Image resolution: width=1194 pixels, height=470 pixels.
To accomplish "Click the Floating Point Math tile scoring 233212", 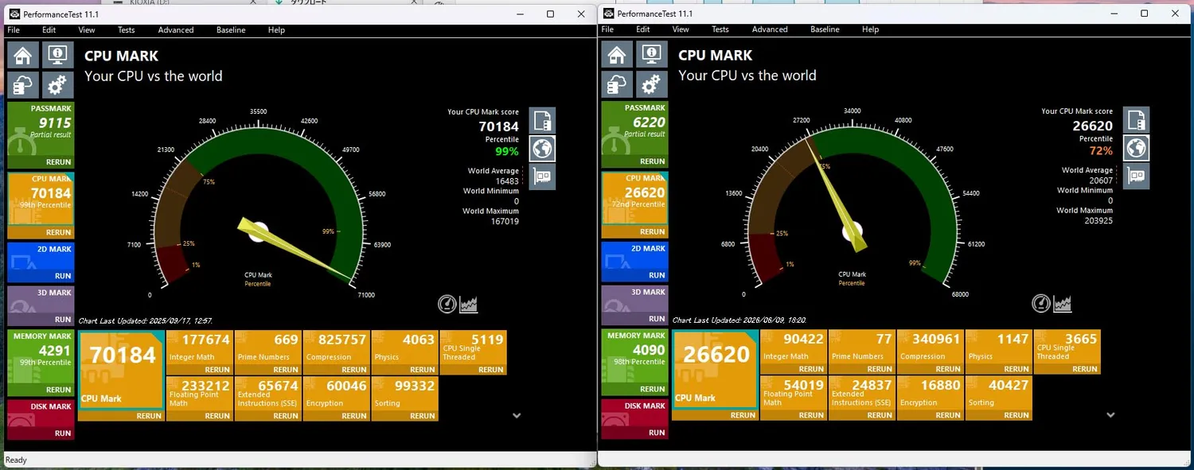I will 200,399.
